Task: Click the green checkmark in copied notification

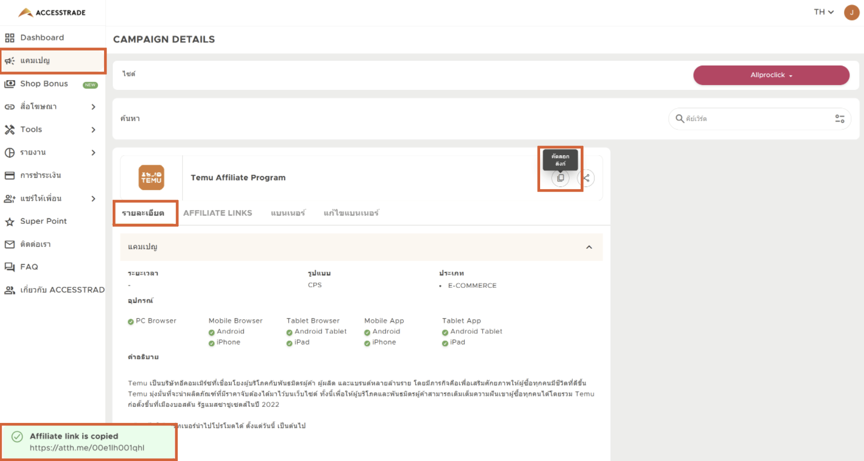Action: click(x=17, y=436)
